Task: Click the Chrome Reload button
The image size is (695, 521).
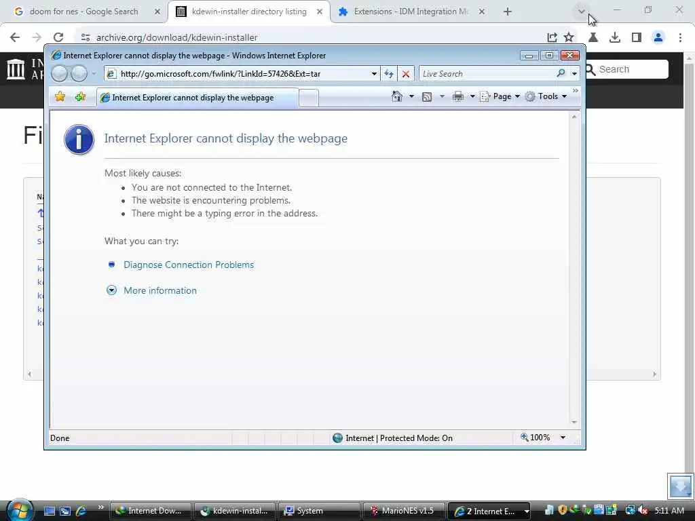Action: point(58,37)
